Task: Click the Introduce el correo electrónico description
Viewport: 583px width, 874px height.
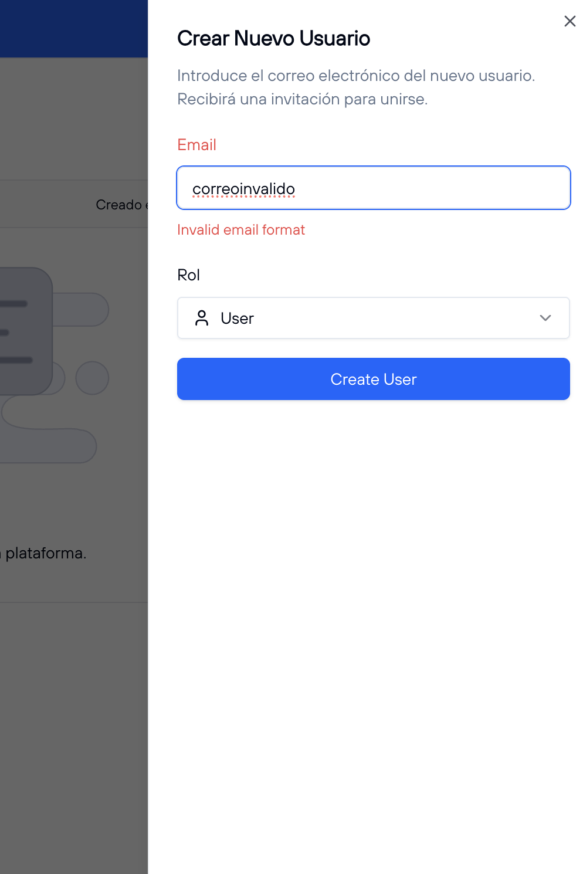Action: (355, 76)
